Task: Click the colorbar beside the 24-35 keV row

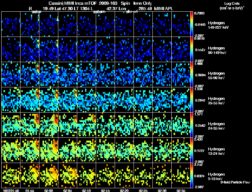Action: [x=192, y=125]
